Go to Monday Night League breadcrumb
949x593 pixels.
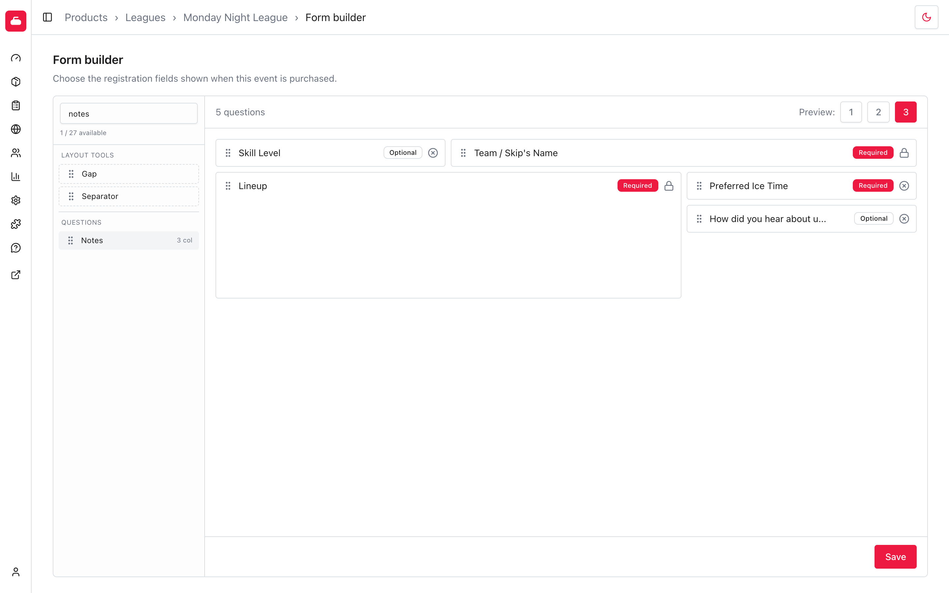[235, 18]
